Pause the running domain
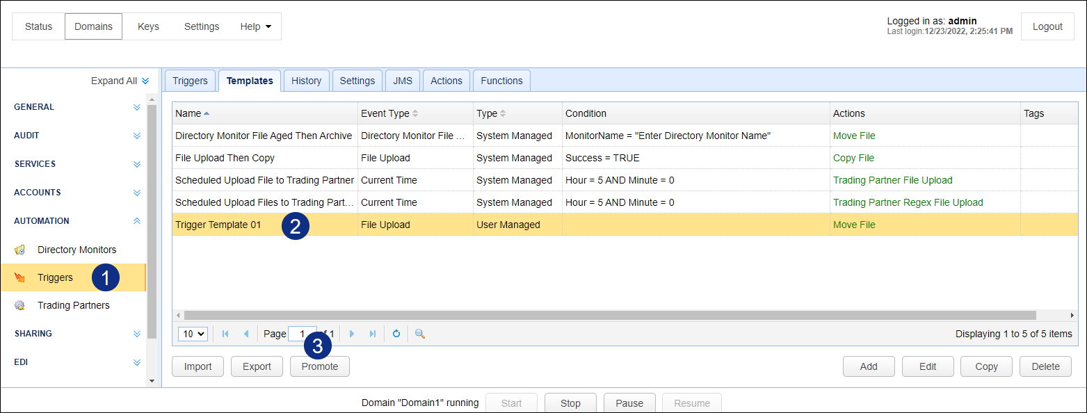The image size is (1087, 413). tap(629, 403)
